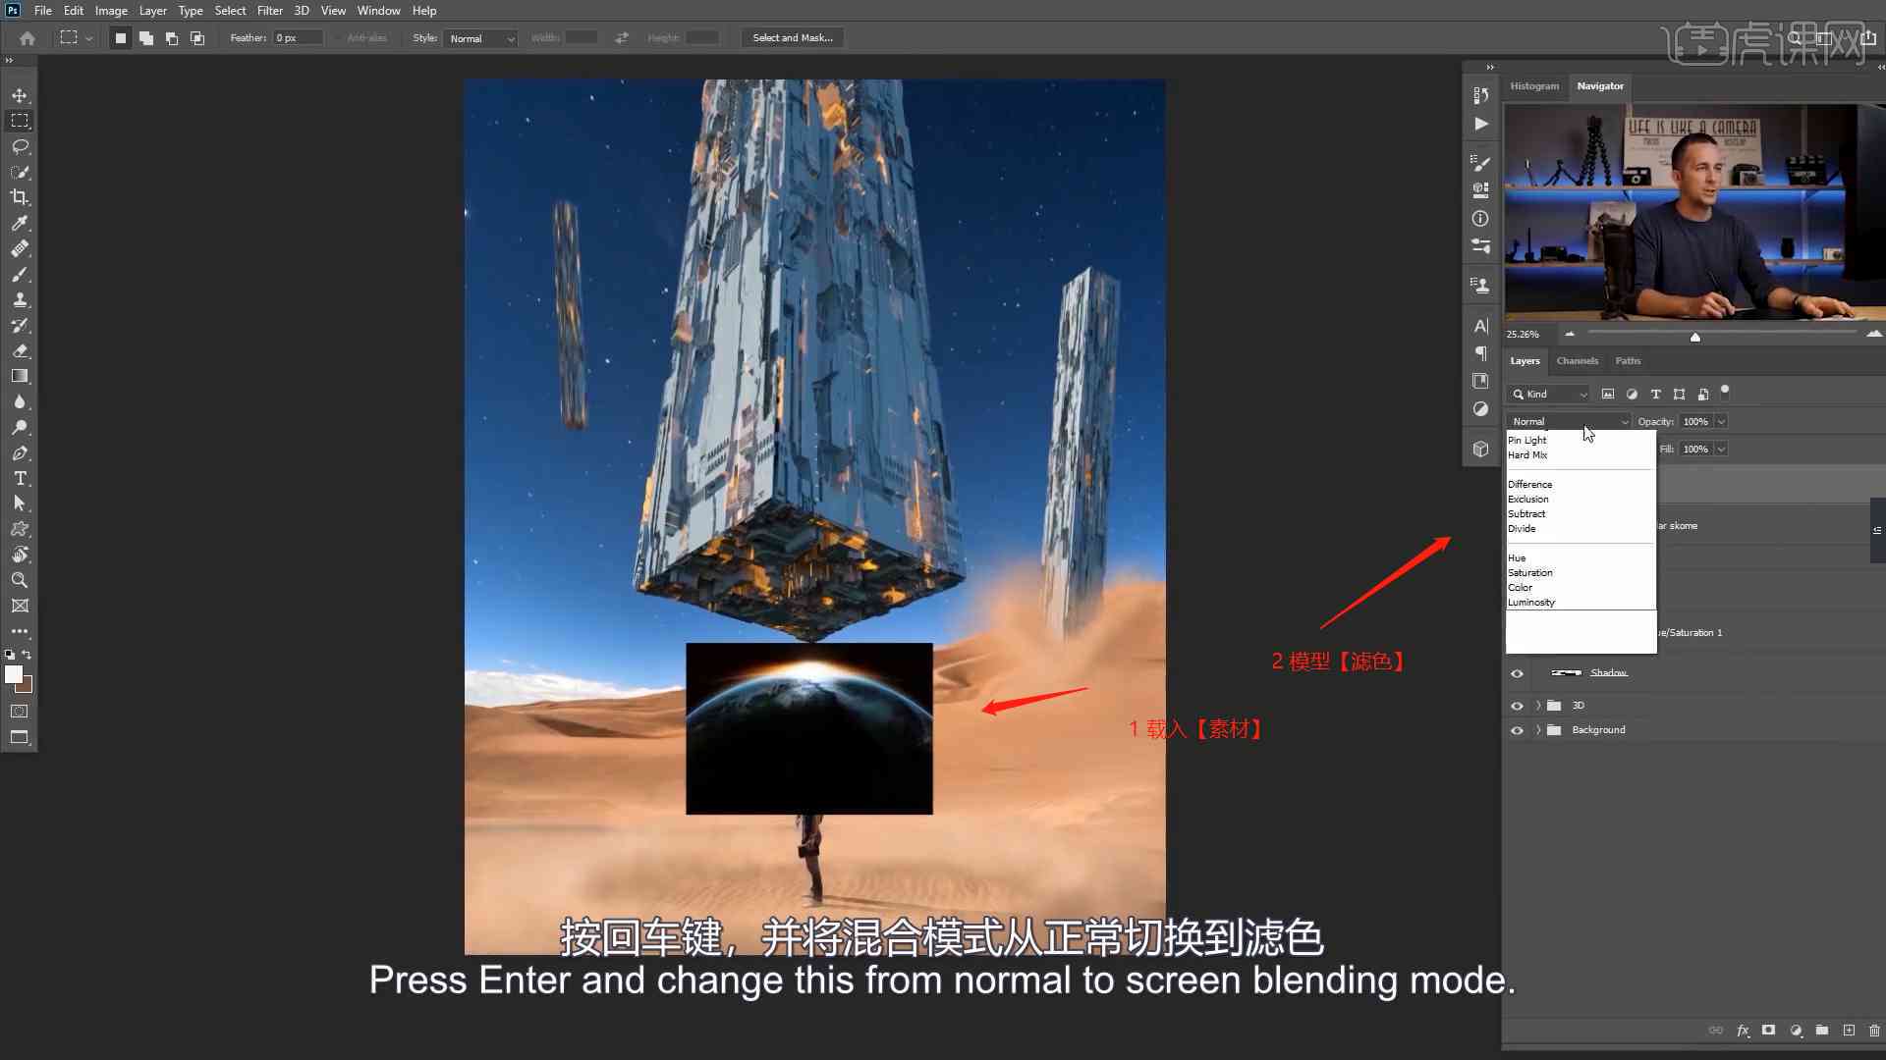
Task: Toggle adjustment layer filter
Action: 1632,394
